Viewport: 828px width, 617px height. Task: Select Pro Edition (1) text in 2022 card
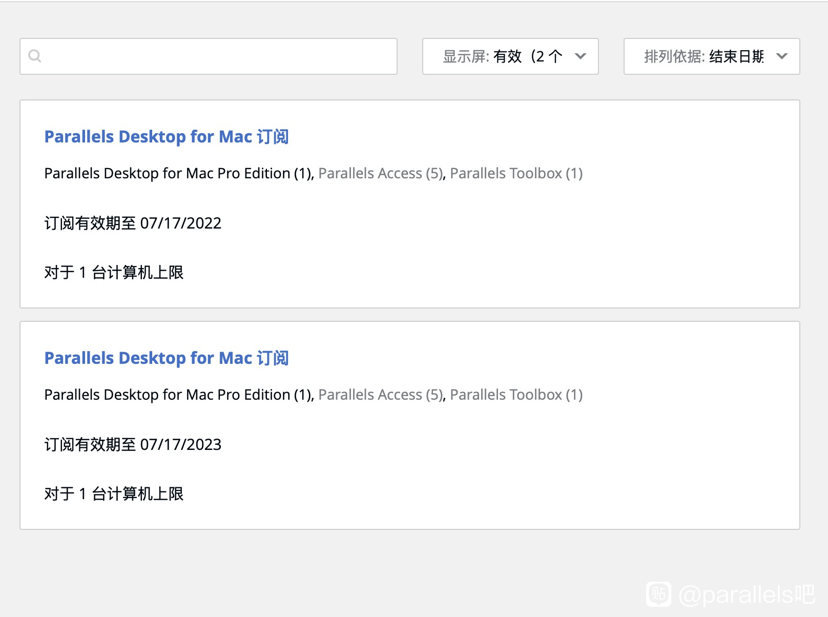[179, 173]
